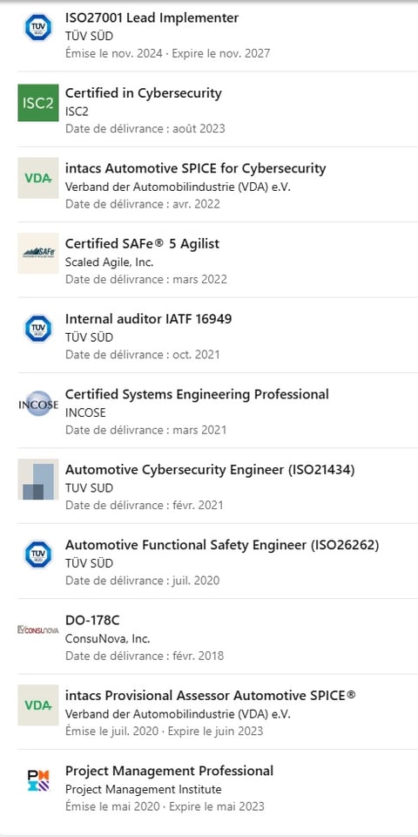418x837 pixels.
Task: Click VDA logo beside Provisional Assessor Automotive SPICE
Action: (x=37, y=705)
